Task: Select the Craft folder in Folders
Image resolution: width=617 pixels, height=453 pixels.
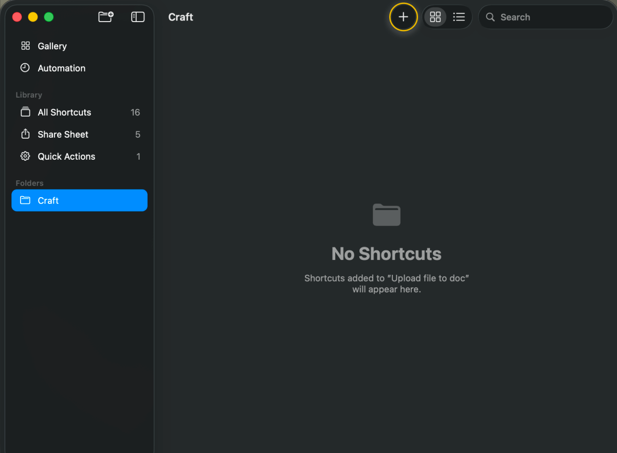Action: pos(48,200)
